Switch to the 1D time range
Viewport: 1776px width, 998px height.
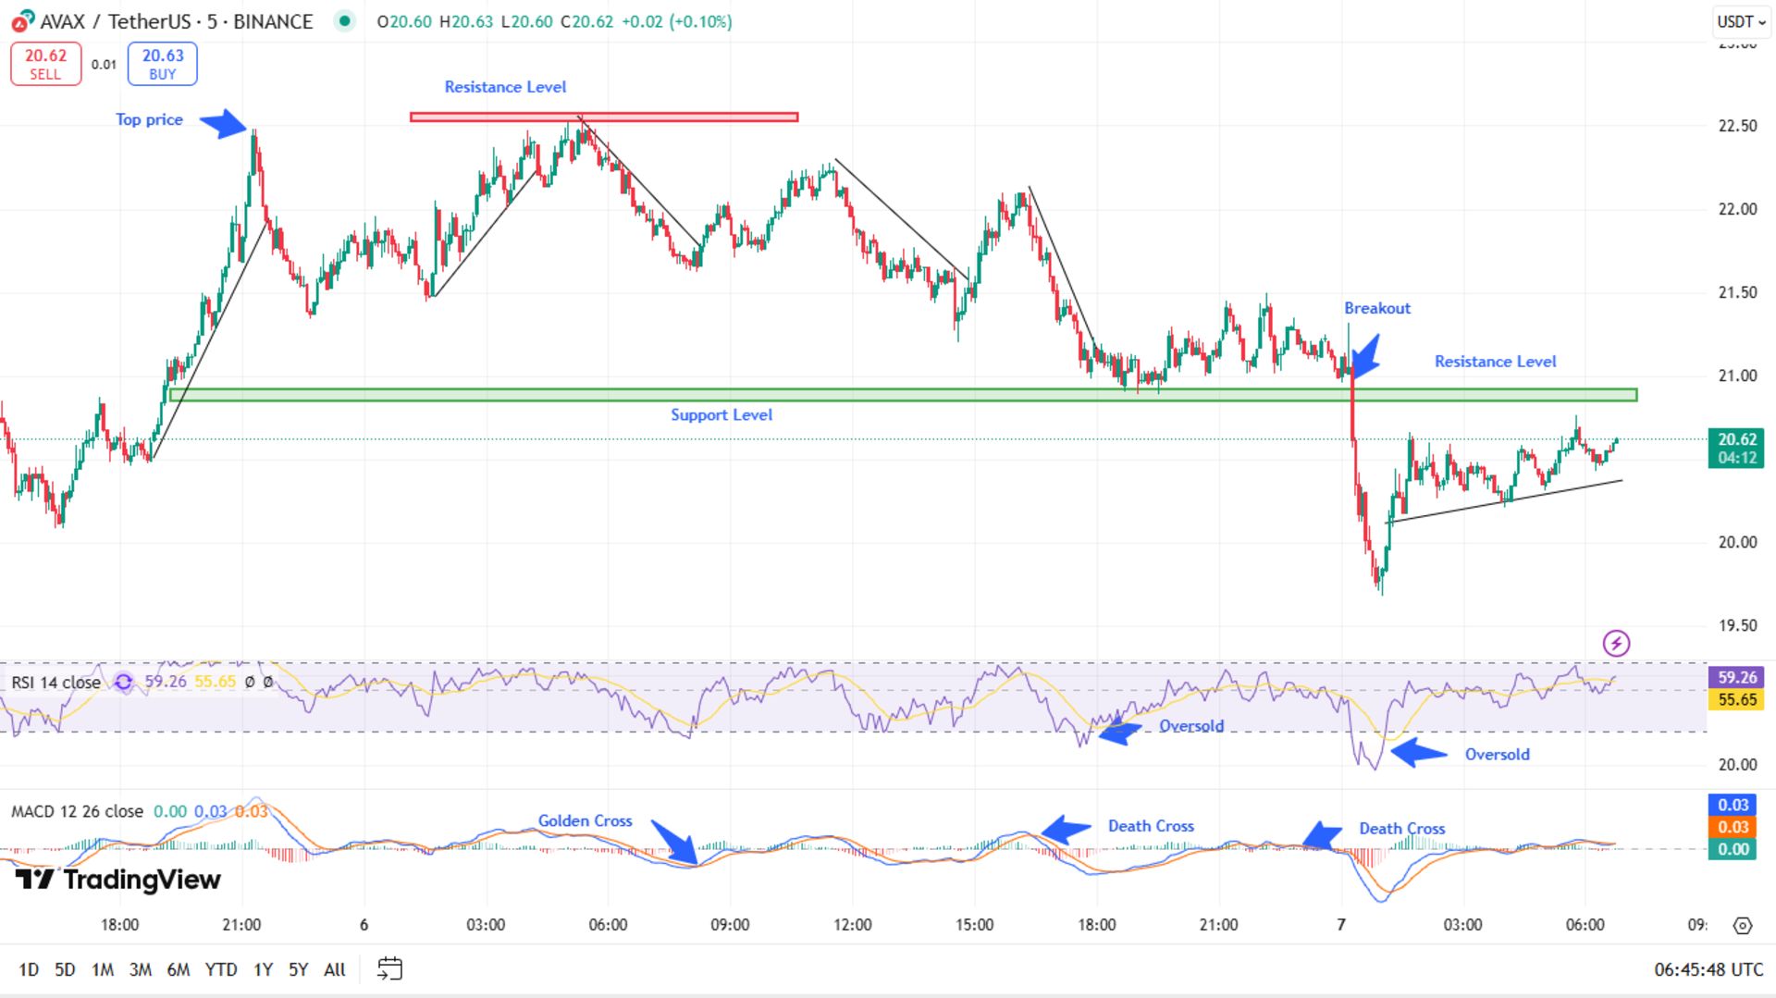tap(29, 969)
